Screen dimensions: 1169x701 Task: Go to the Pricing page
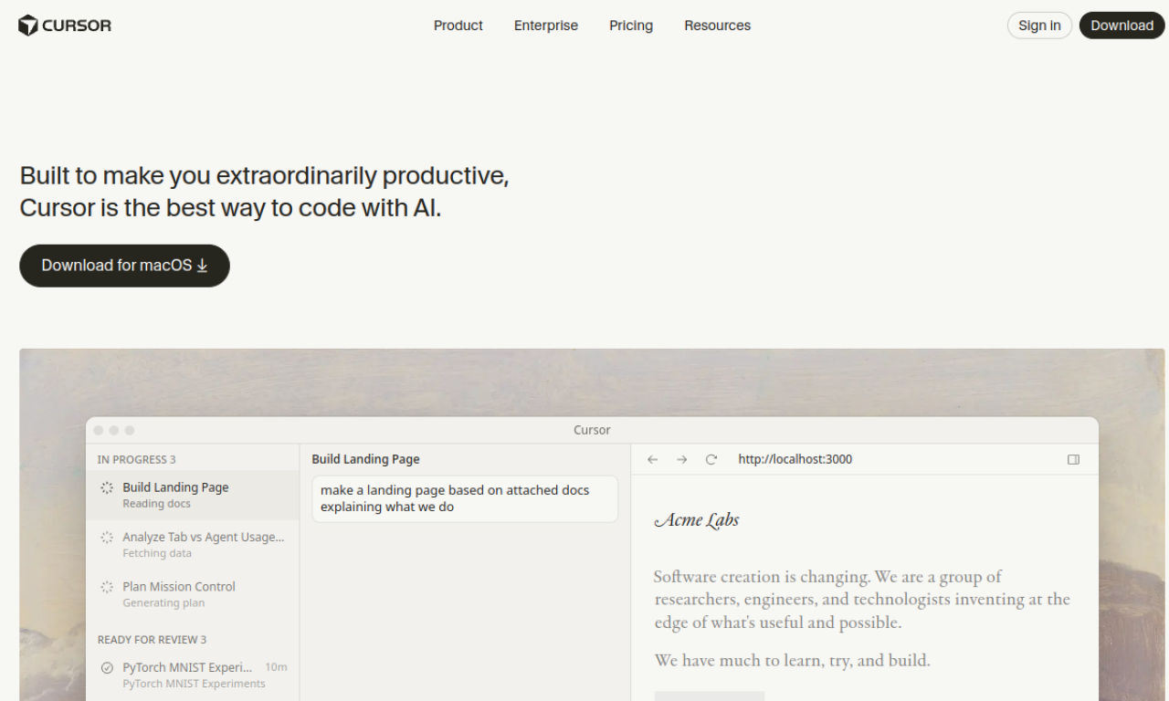[x=631, y=26]
